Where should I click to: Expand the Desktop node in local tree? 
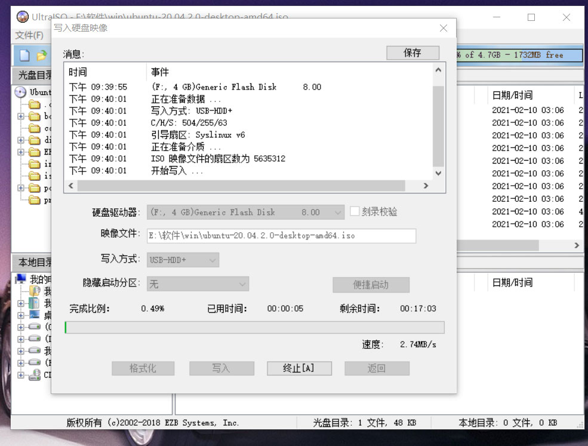[21, 315]
